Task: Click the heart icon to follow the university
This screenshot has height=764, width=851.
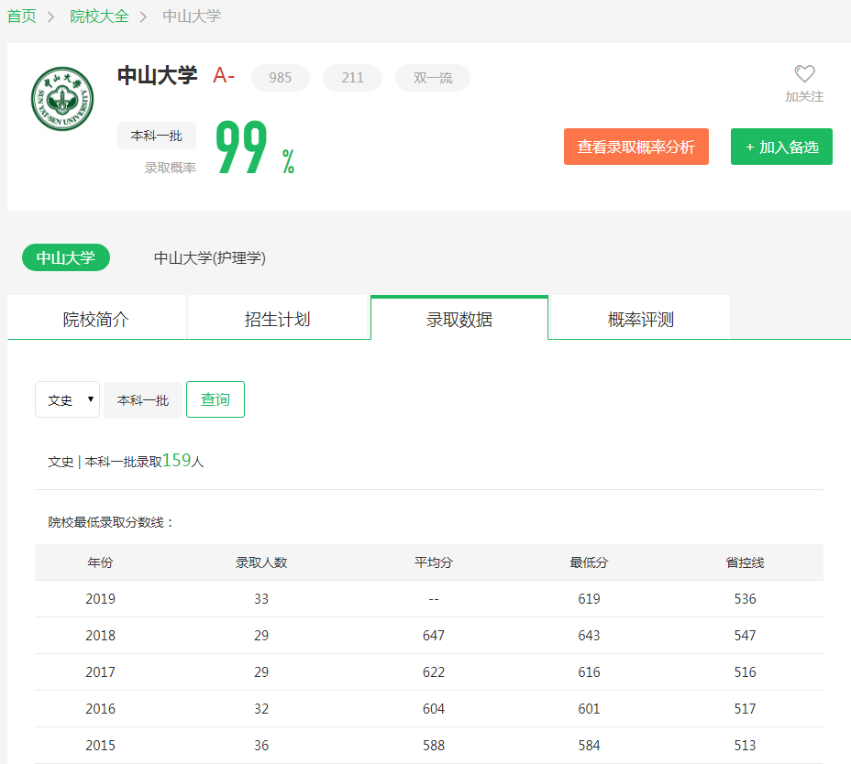Action: [x=804, y=73]
